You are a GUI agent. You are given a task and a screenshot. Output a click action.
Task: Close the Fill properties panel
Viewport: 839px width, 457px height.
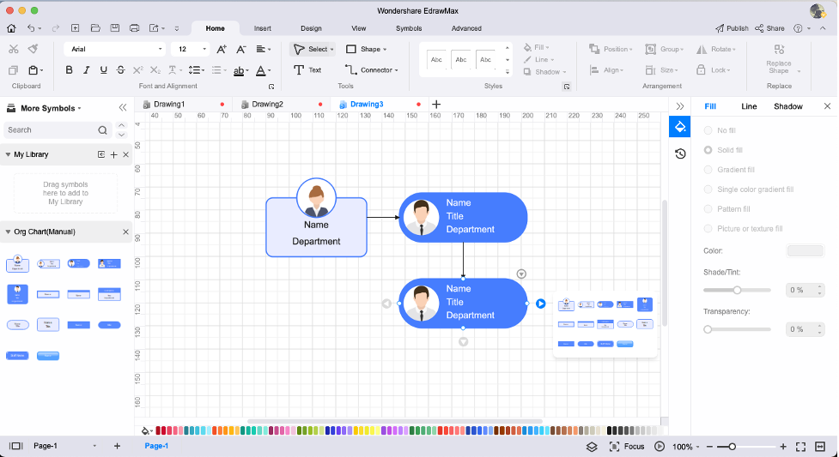(827, 106)
